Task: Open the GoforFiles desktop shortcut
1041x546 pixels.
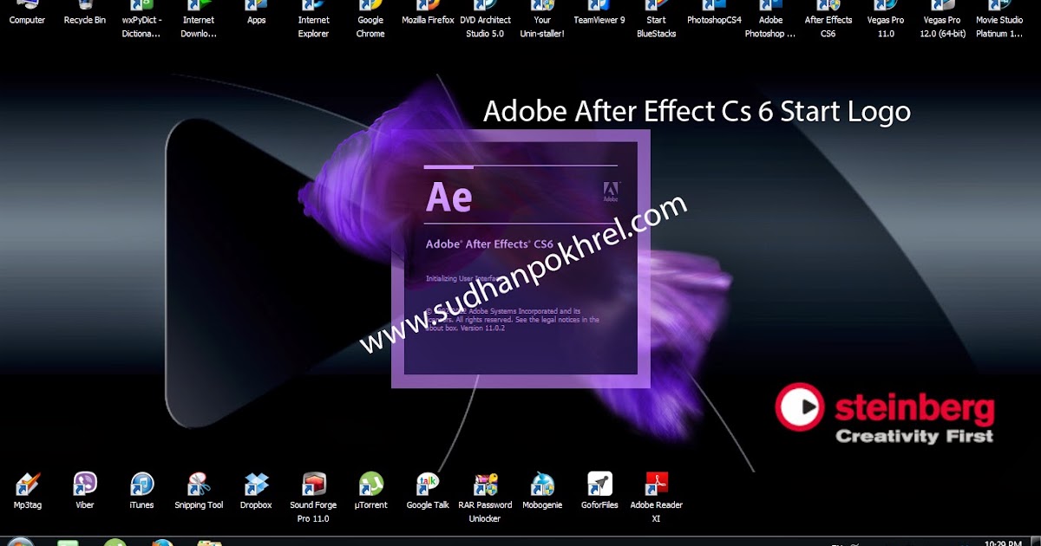Action: click(599, 491)
